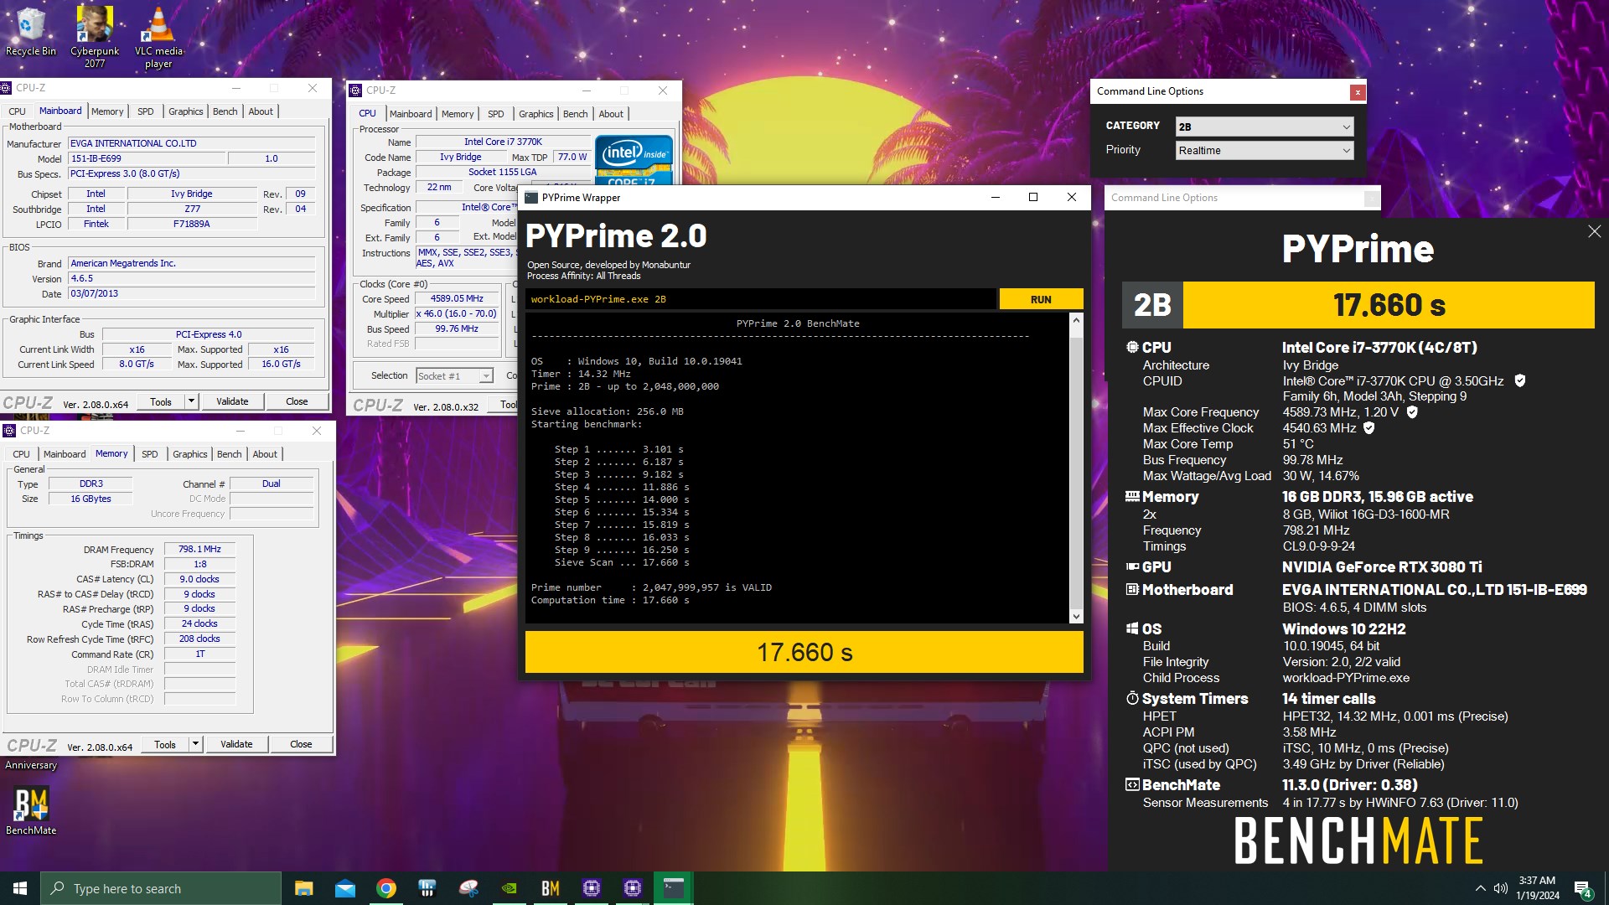
Task: Click Close button in Memory CPU-Z window
Action: tap(301, 744)
